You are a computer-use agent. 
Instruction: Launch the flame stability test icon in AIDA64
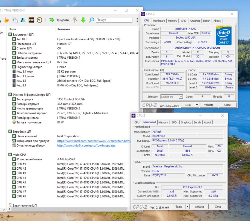(7, 20)
